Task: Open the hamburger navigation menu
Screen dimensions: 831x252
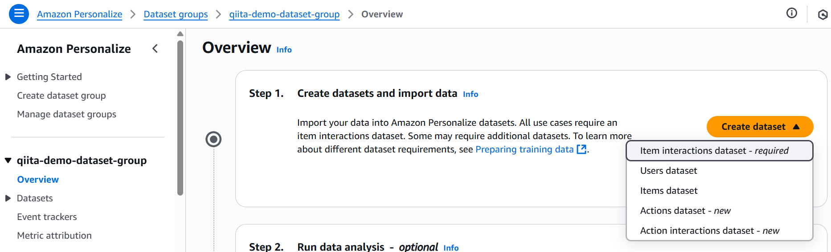Action: pyautogui.click(x=19, y=14)
